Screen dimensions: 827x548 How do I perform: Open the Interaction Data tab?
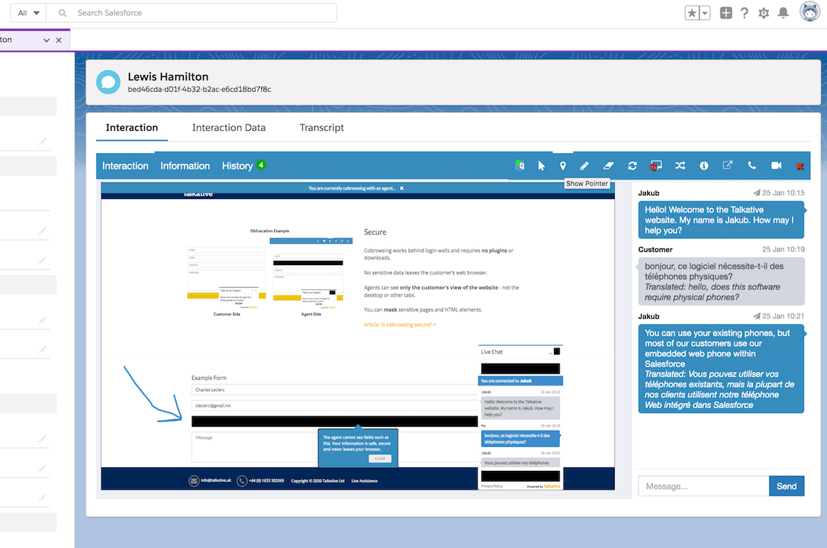click(x=229, y=127)
